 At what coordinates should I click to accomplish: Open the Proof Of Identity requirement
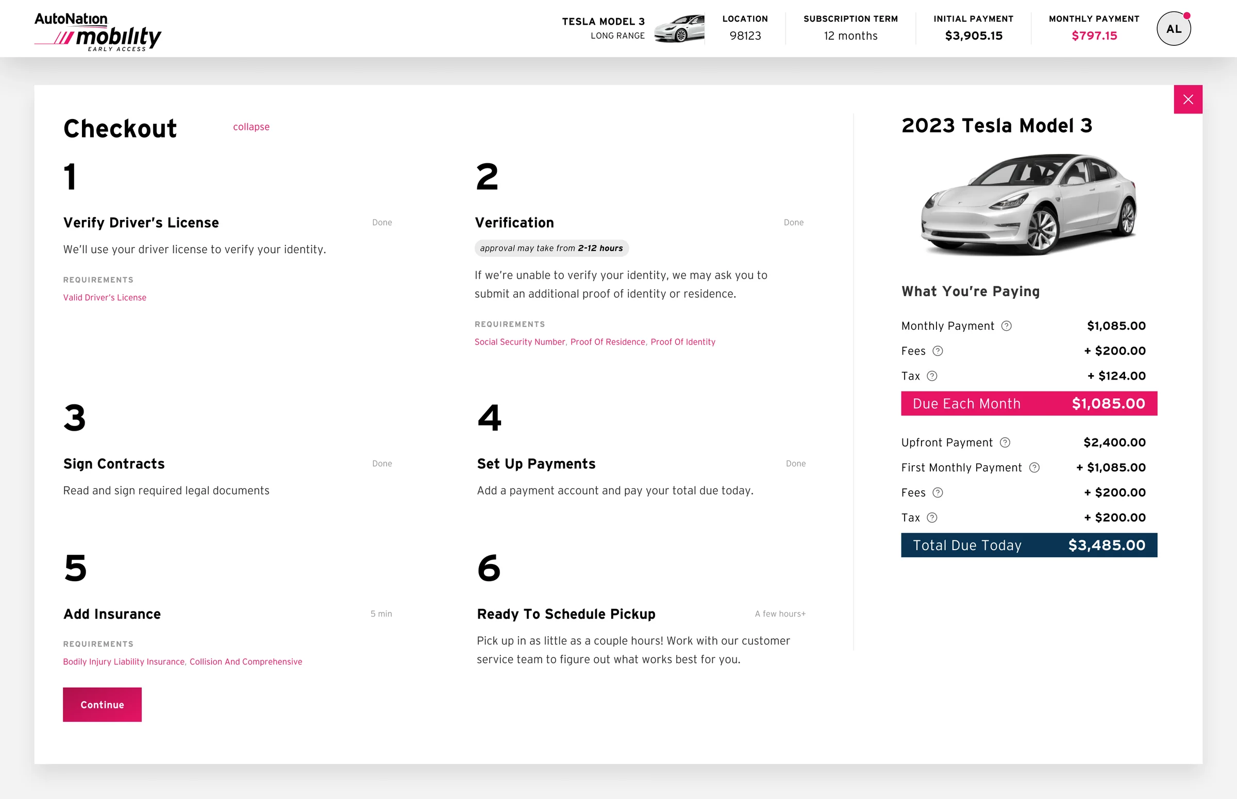tap(682, 342)
